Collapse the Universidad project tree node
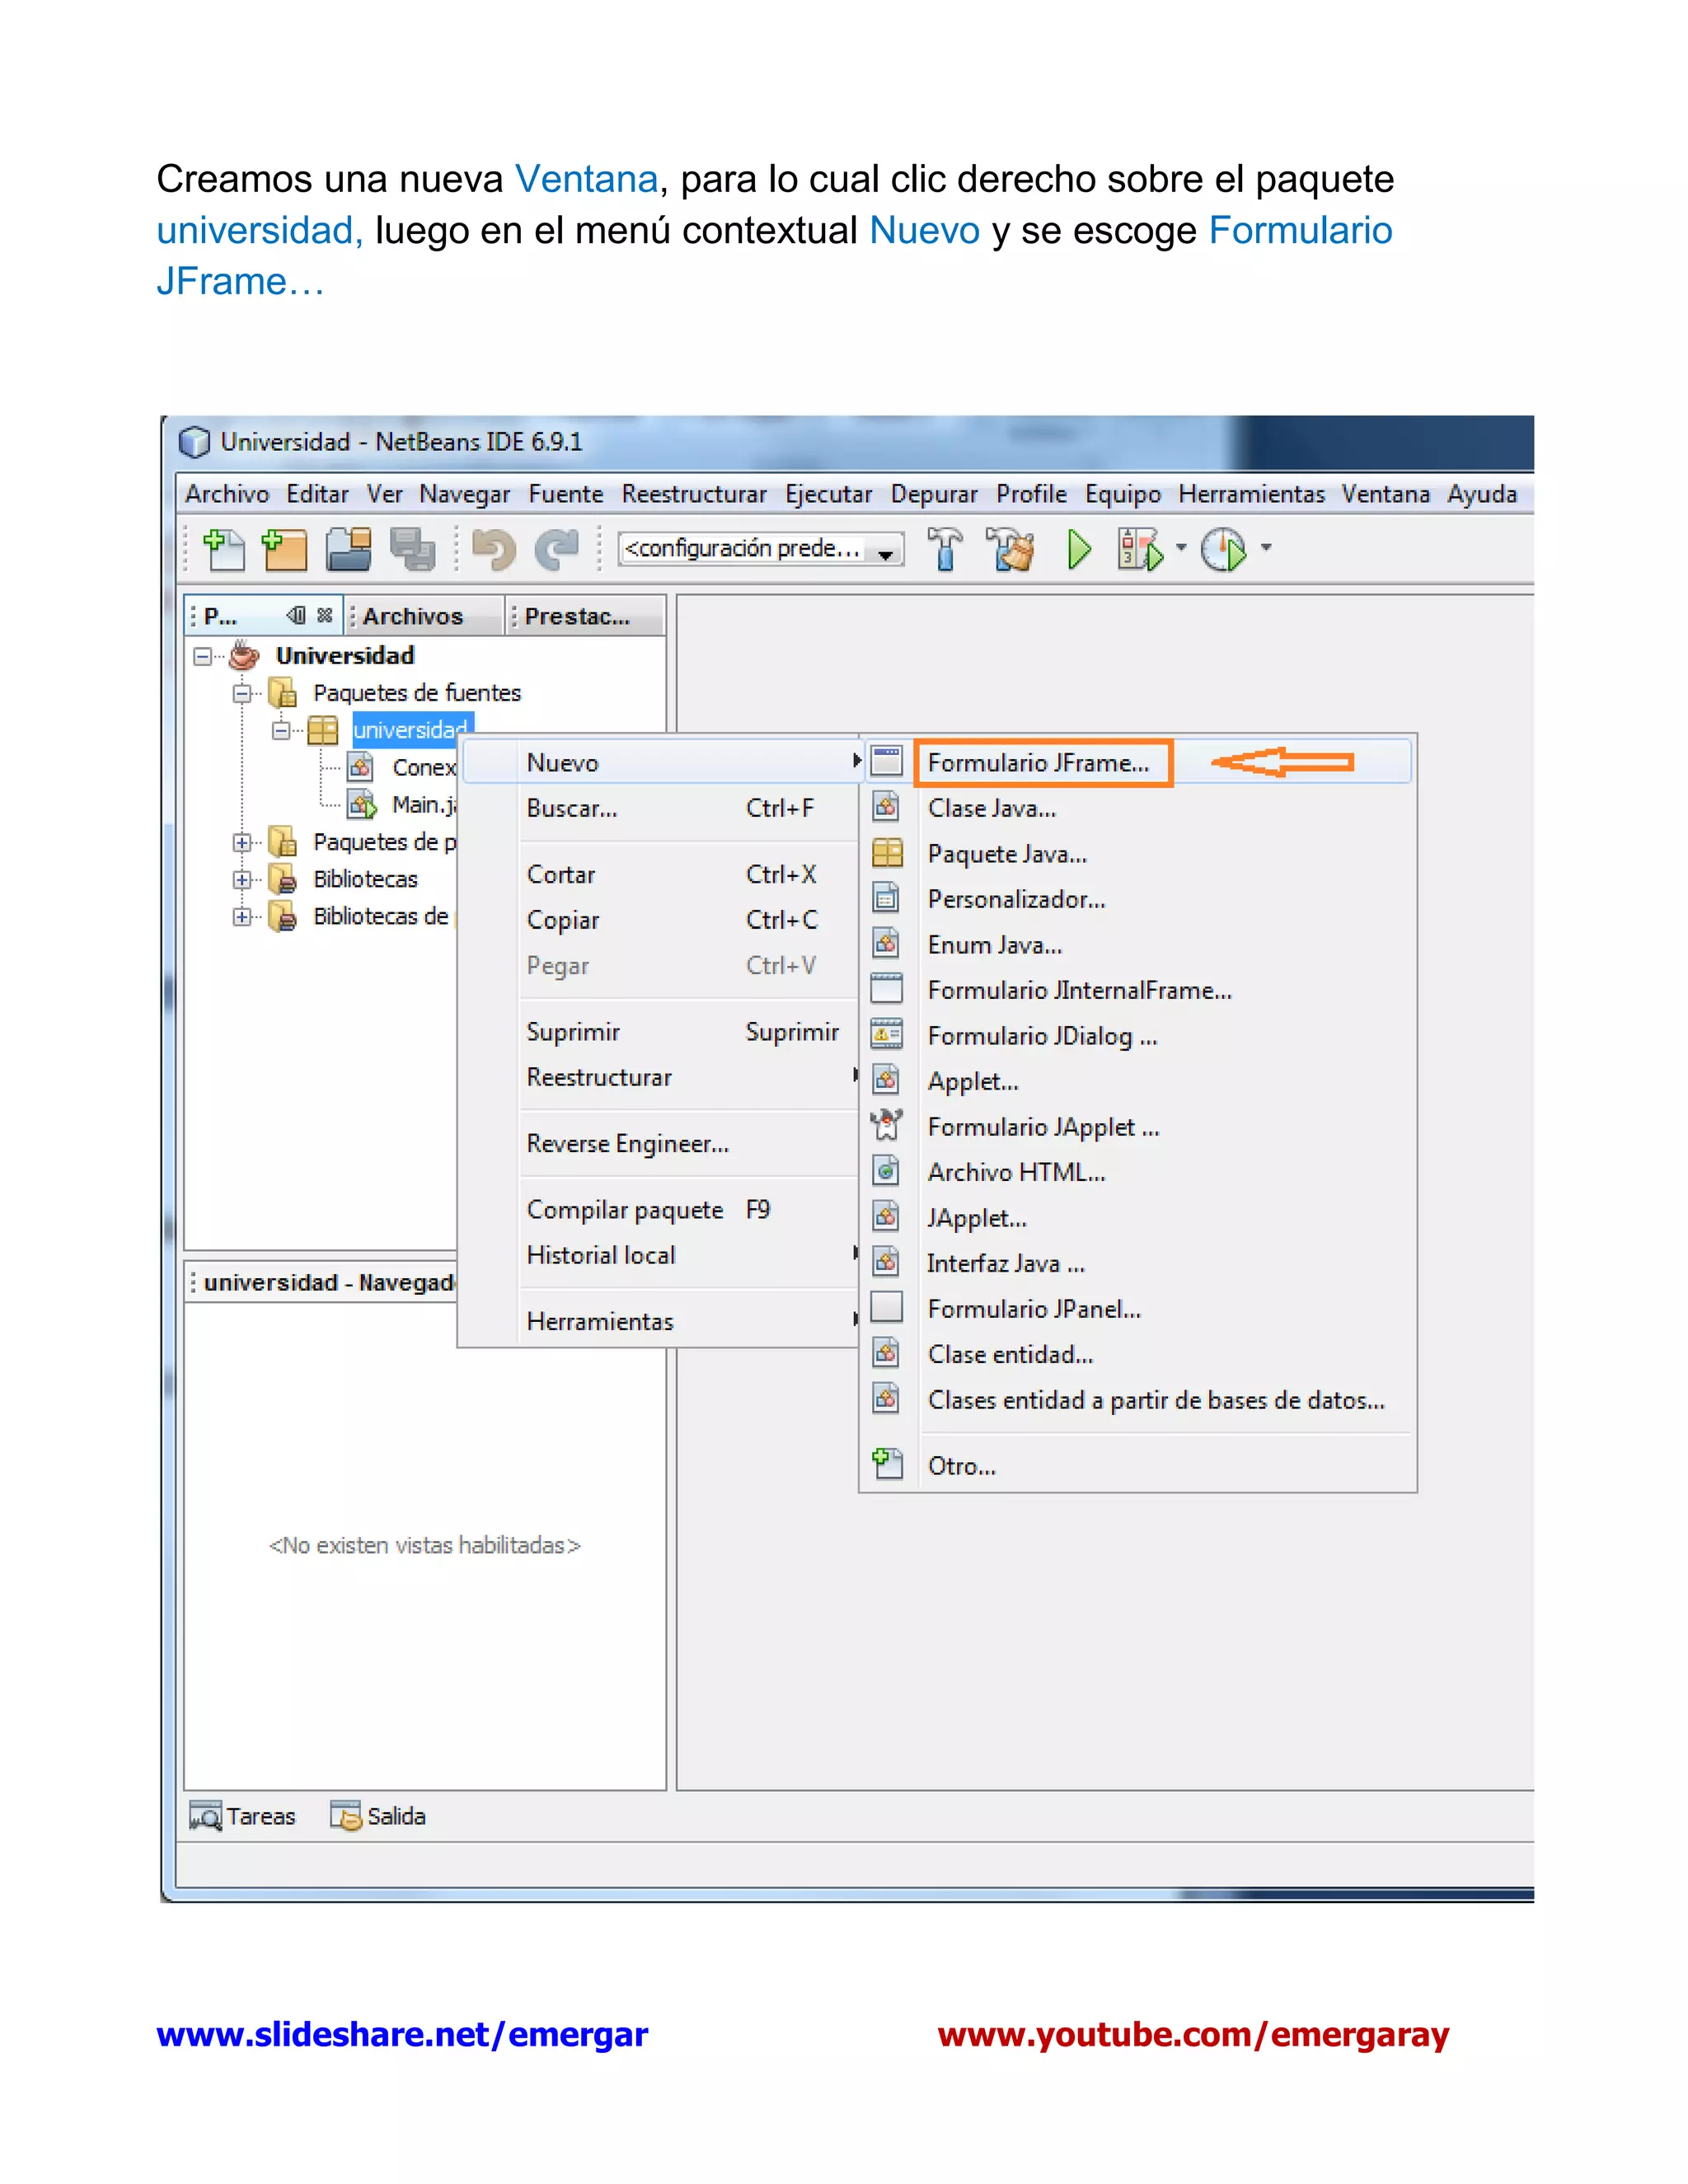 203,656
